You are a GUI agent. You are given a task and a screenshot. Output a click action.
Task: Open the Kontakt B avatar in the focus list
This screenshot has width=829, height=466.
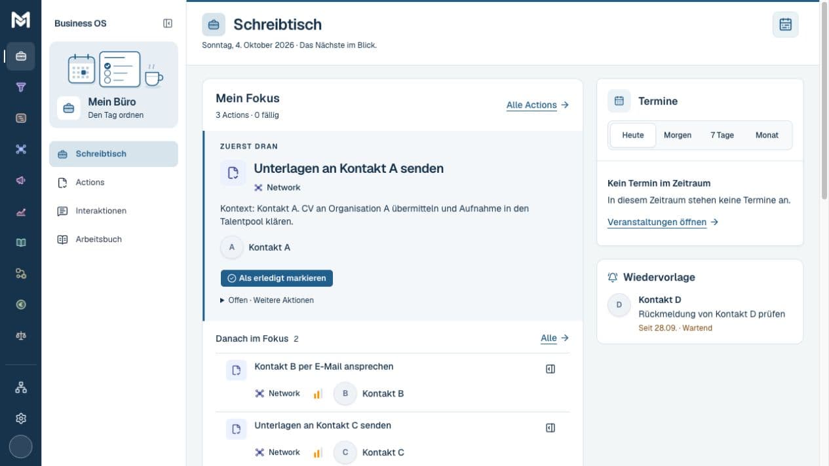(x=345, y=393)
